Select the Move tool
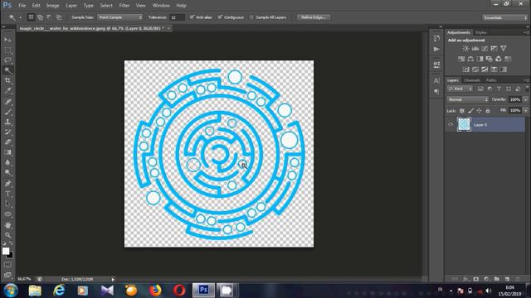 click(7, 40)
